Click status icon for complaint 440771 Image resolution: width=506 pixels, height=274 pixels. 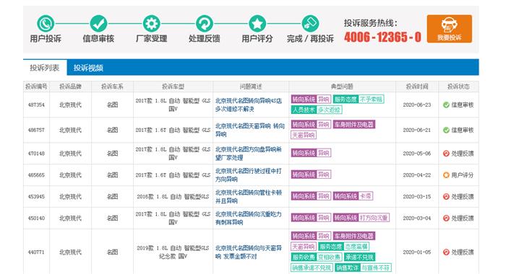[446, 252]
